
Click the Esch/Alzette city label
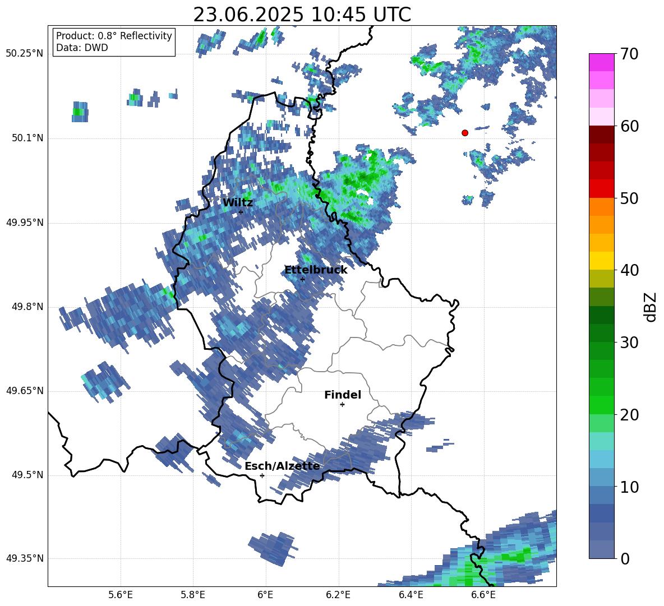point(282,466)
